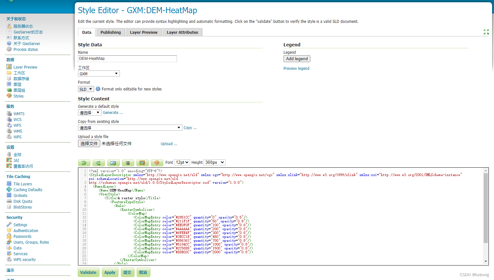Redo the edit in the editor toolbar
Screen dimensions: 494x280
click(x=99, y=163)
